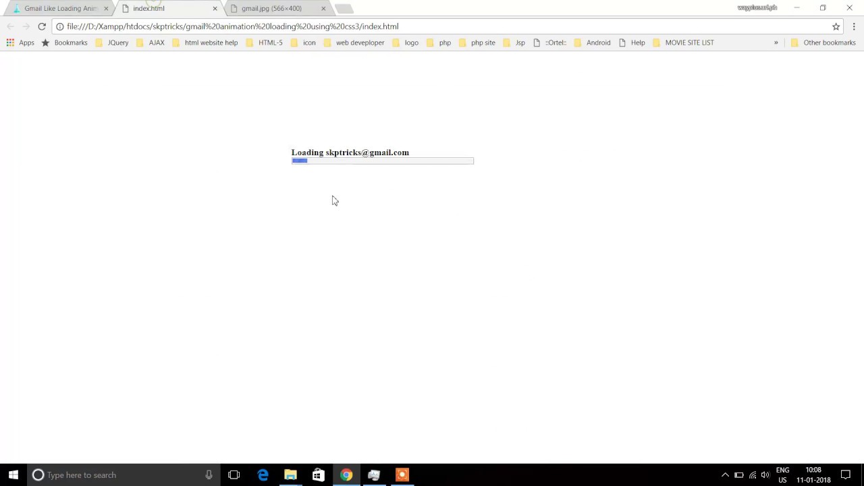The width and height of the screenshot is (864, 486).
Task: Bookmark this page with the star icon
Action: coord(836,26)
